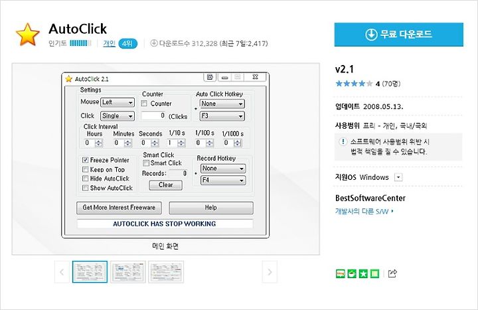Click the Records value field
The height and width of the screenshot is (310, 478).
click(x=178, y=173)
